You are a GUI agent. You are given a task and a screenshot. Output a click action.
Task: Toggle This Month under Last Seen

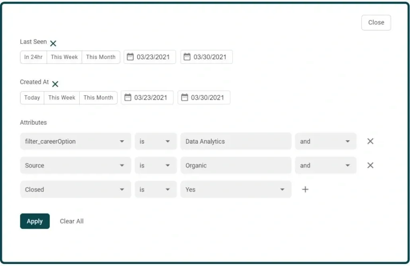point(101,57)
